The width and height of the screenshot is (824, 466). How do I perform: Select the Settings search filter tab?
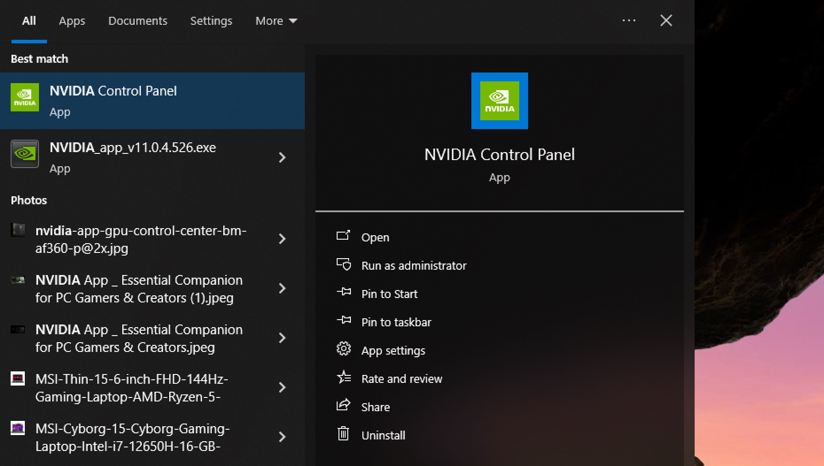tap(211, 21)
